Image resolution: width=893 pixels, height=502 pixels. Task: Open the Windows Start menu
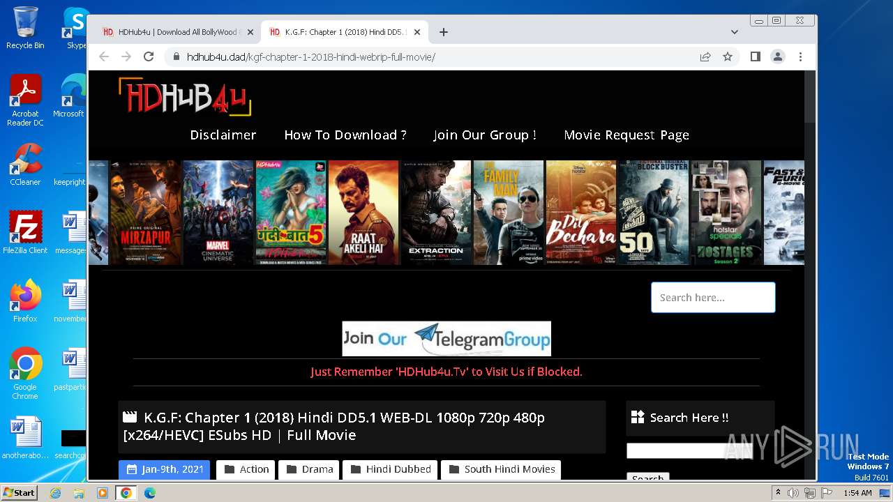pyautogui.click(x=20, y=493)
